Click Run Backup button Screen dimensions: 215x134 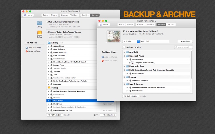pos(108,115)
